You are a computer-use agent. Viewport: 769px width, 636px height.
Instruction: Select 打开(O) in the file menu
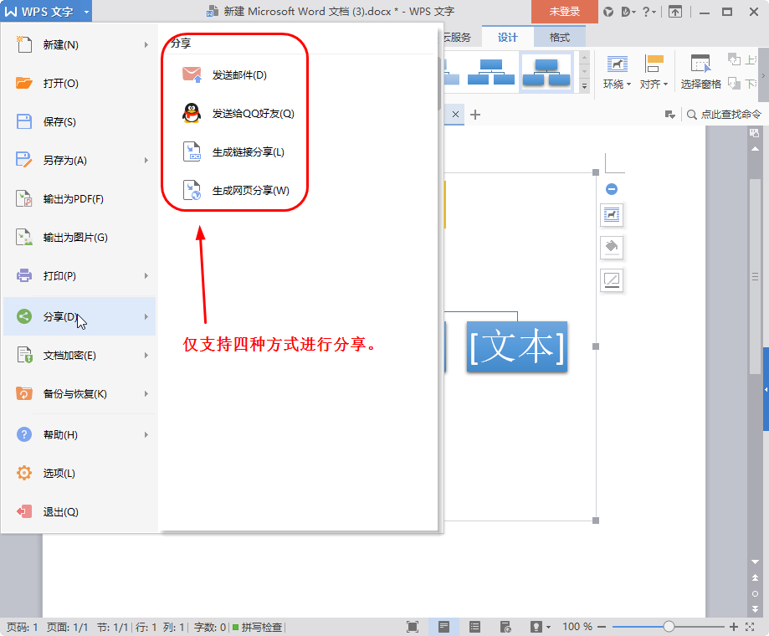79,84
